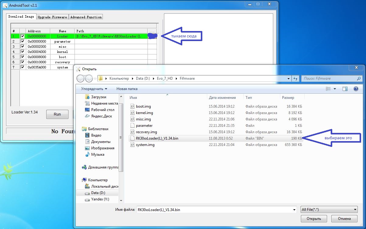Click the refresh icon beside address bar
Screen dimensions: 366x229
(x=295, y=78)
